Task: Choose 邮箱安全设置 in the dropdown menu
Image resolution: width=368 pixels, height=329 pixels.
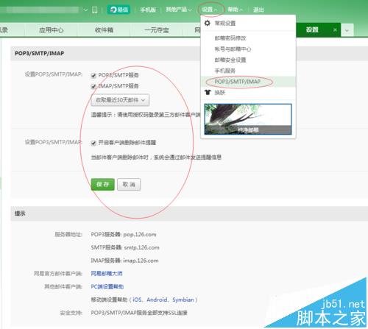Action: [x=230, y=60]
